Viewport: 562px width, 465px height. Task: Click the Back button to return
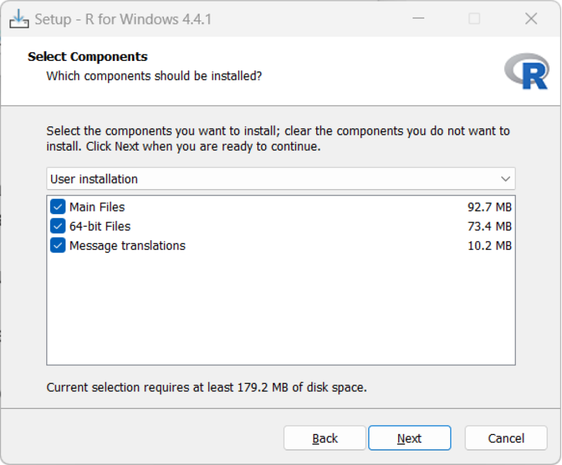point(325,438)
